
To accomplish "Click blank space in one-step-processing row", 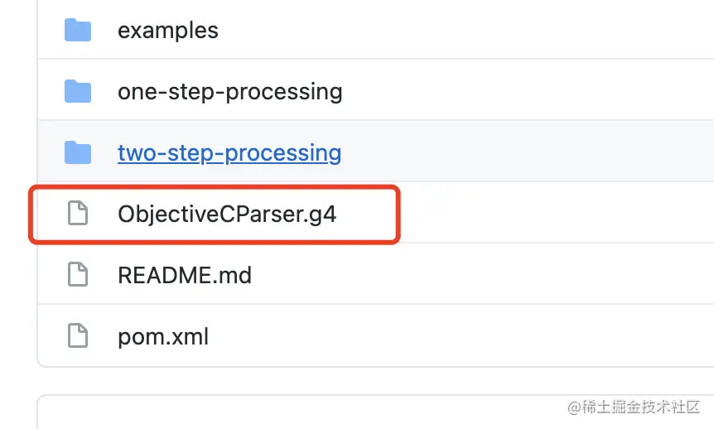I will (538, 91).
